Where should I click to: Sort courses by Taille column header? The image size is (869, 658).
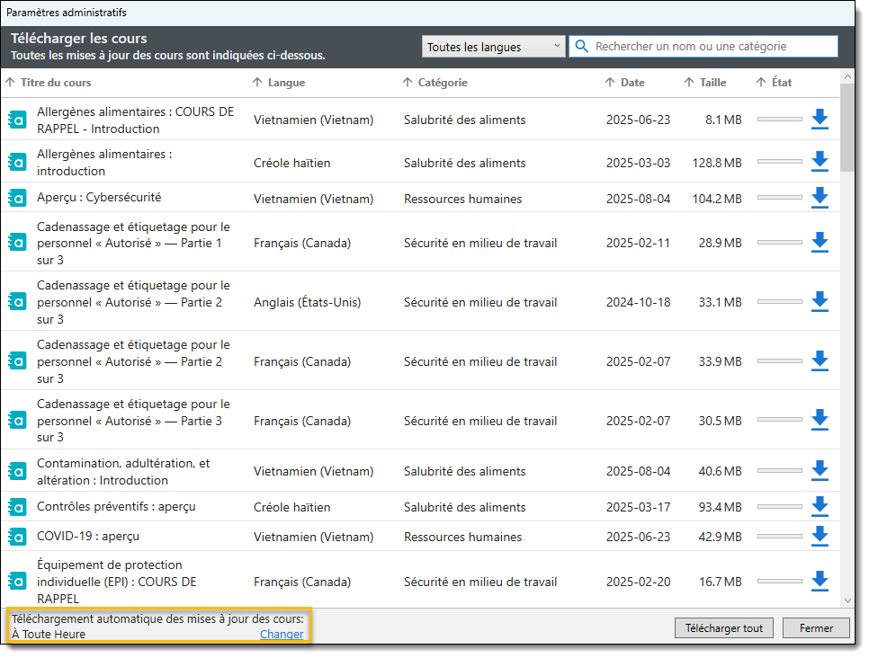(712, 83)
